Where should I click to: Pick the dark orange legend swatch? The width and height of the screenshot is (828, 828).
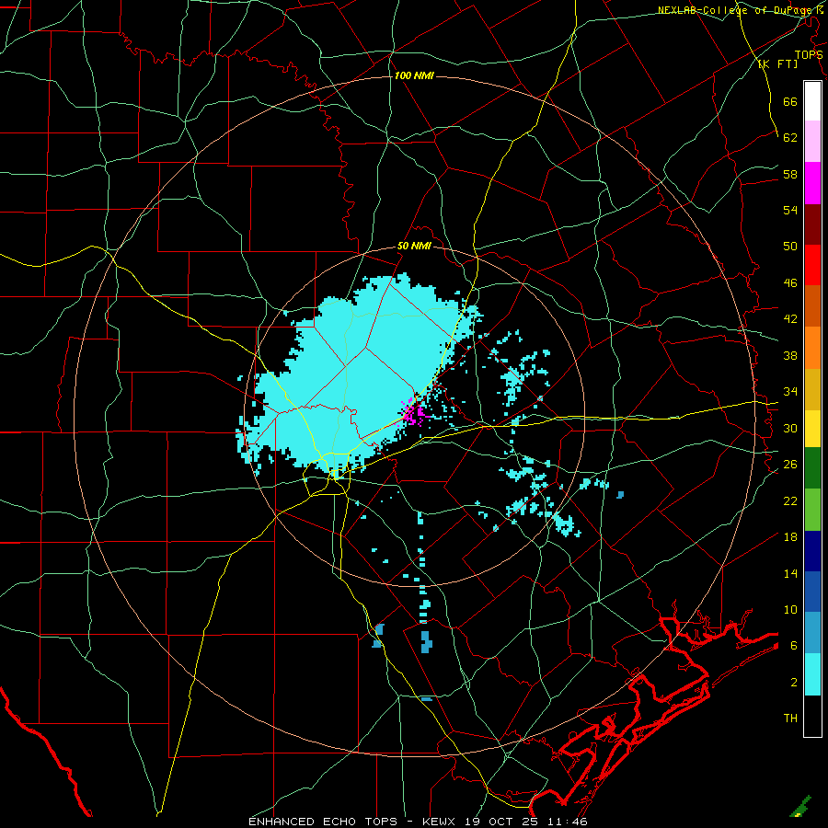click(x=812, y=306)
